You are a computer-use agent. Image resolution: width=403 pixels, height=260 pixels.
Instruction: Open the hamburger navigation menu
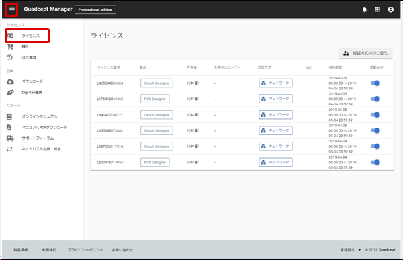pos(12,10)
